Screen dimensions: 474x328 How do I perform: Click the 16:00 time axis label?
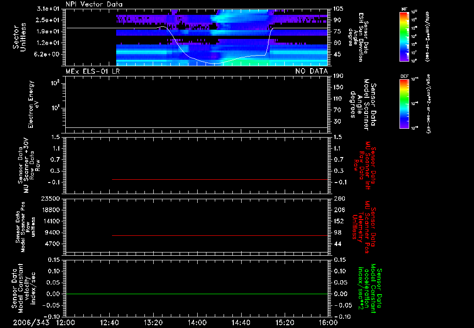[328, 322]
